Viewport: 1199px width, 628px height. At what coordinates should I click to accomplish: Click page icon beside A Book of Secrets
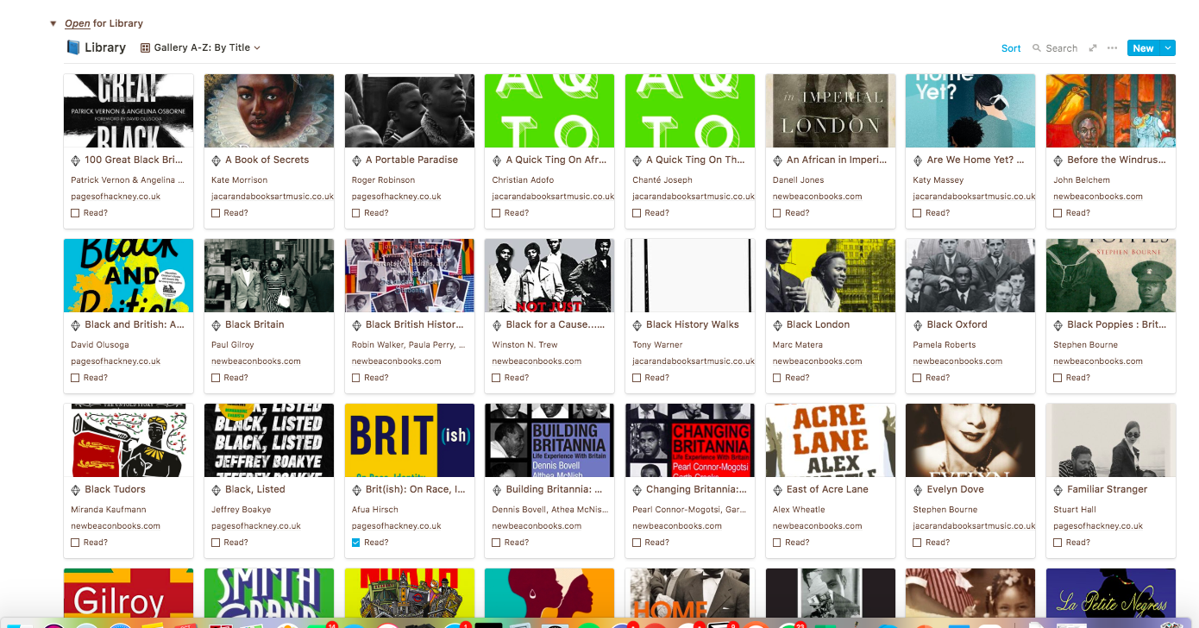coord(217,160)
